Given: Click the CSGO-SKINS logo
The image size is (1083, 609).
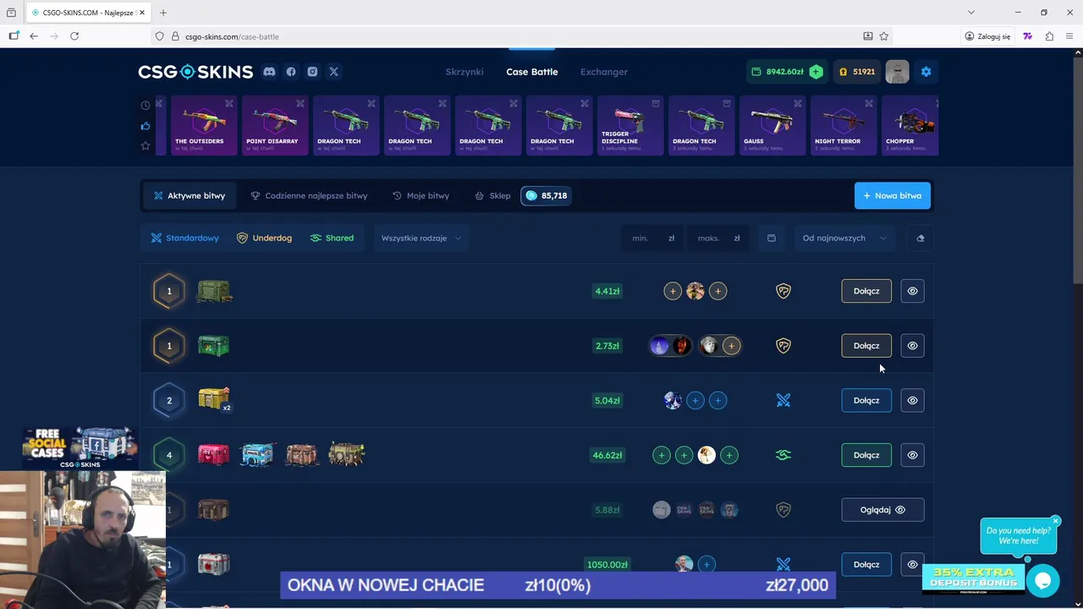Looking at the screenshot, I should tap(195, 72).
